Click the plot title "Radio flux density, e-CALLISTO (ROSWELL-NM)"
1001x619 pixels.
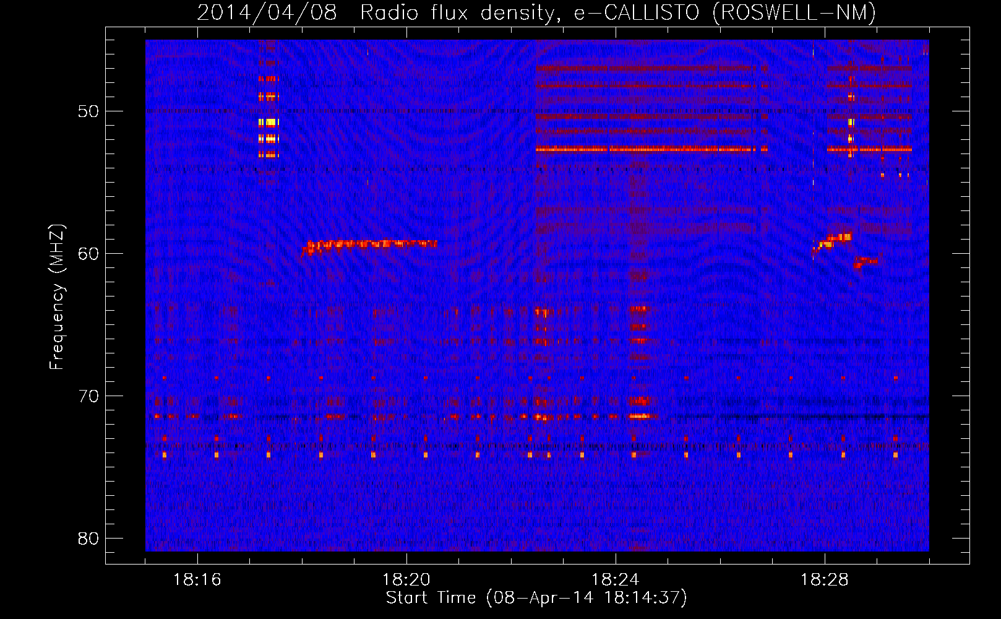(x=618, y=12)
